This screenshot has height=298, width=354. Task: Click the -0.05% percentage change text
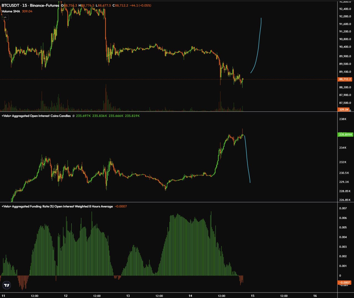click(144, 5)
